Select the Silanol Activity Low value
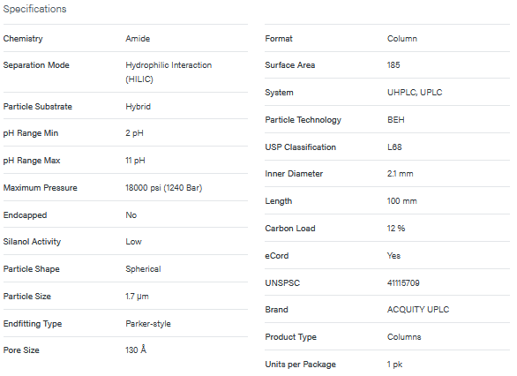This screenshot has width=517, height=376. point(133,242)
